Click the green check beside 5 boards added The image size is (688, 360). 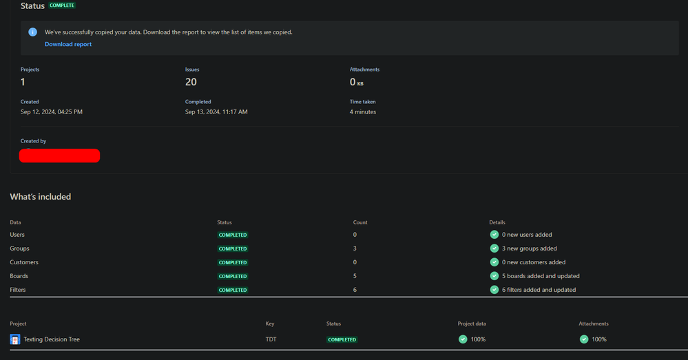point(494,276)
